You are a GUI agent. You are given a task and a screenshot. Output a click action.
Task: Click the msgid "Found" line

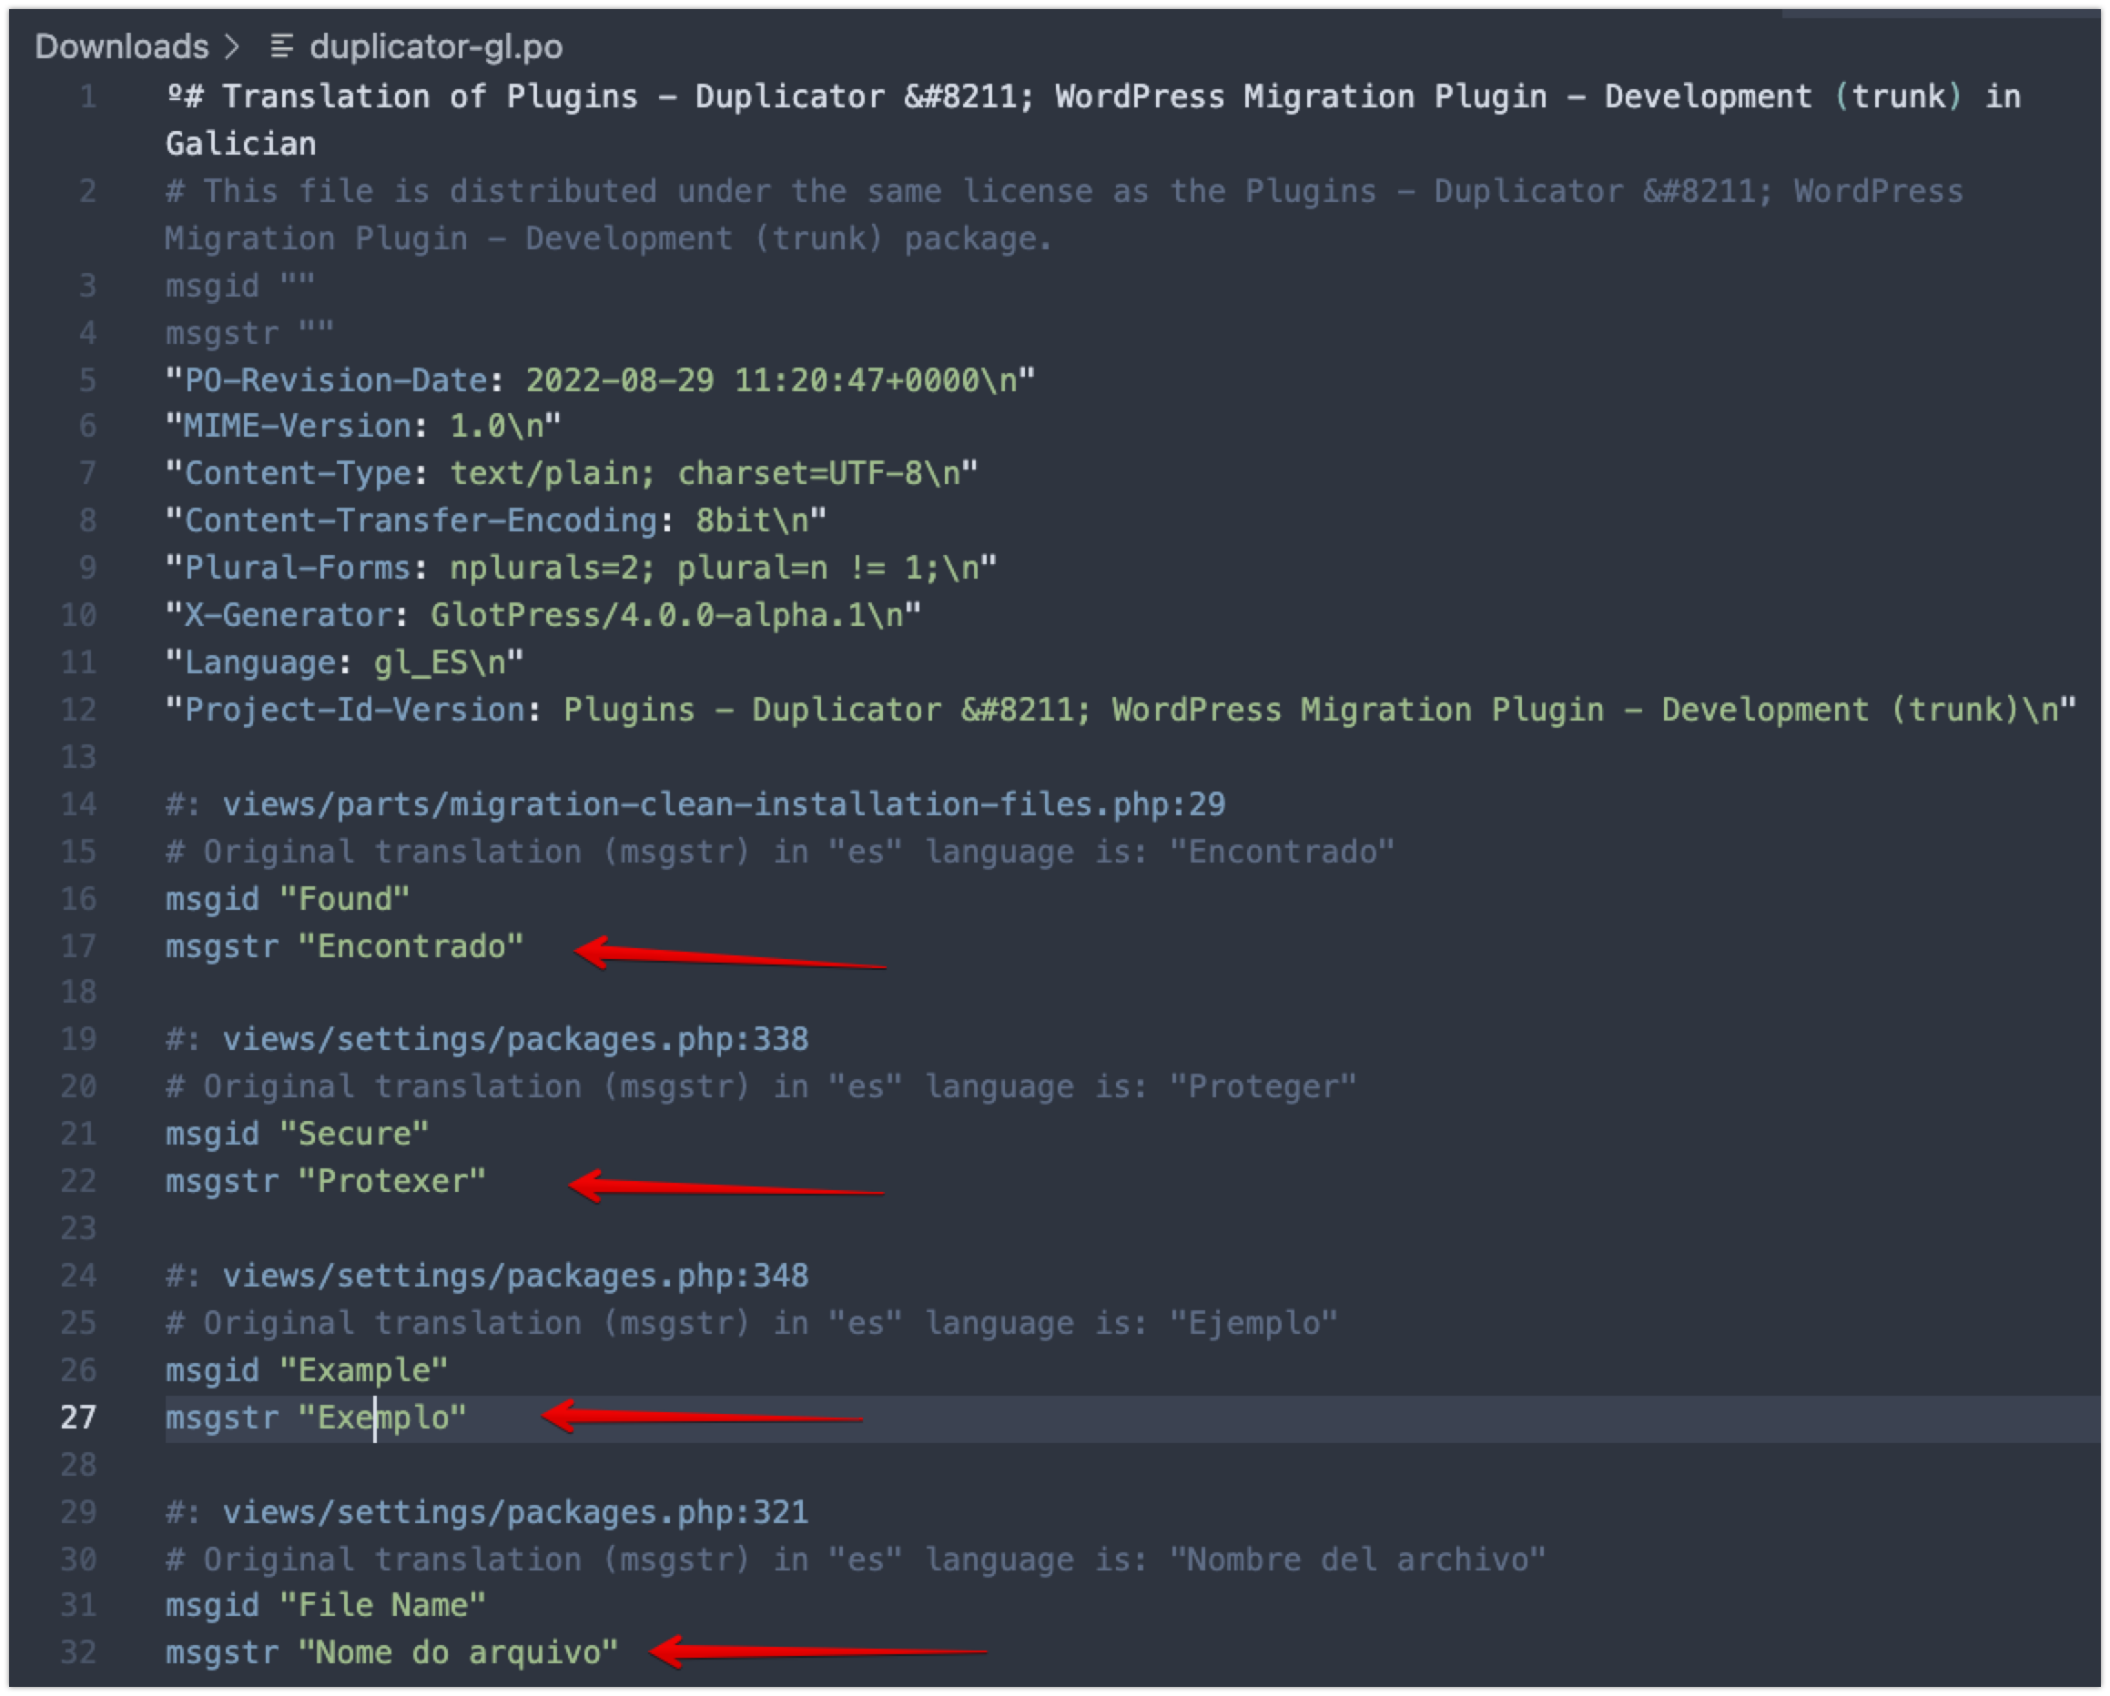tap(288, 899)
